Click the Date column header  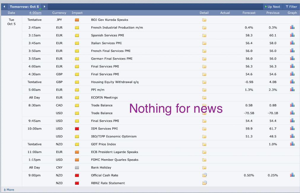tap(12, 13)
